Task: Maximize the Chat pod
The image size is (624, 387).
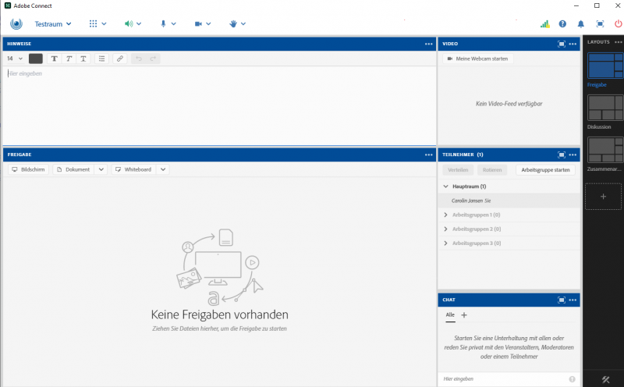Action: tap(562, 300)
